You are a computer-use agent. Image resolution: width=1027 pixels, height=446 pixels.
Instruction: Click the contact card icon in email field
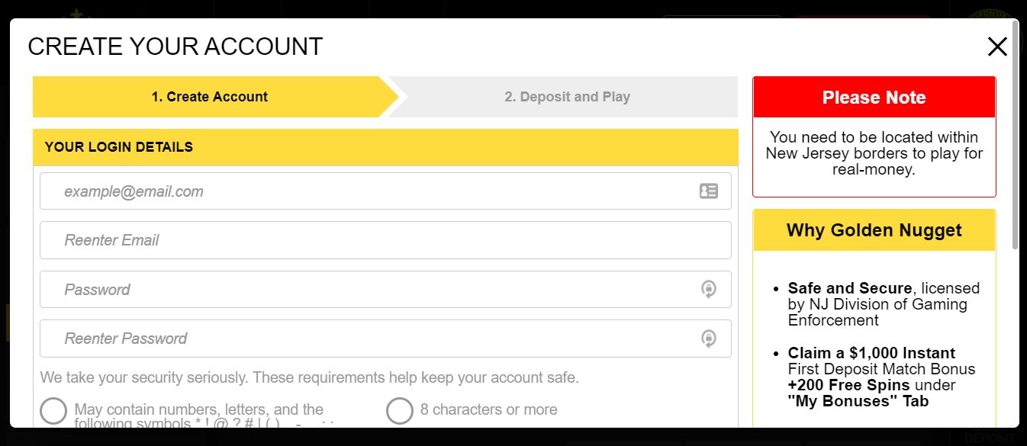tap(709, 191)
